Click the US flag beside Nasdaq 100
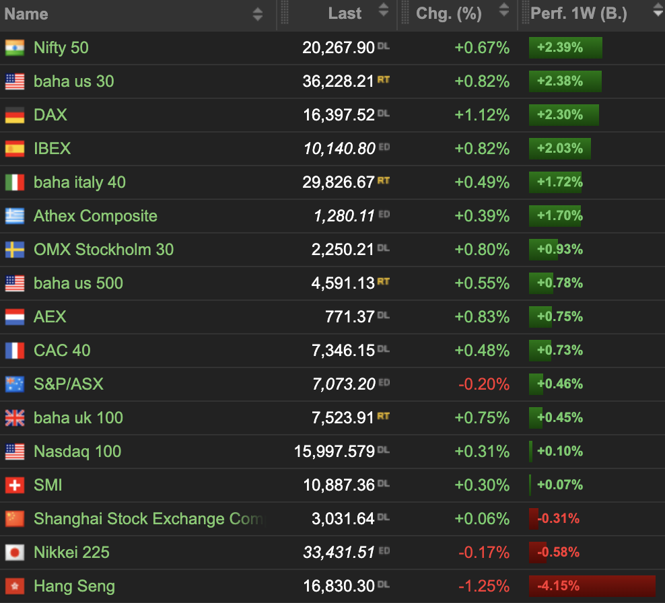 pyautogui.click(x=15, y=452)
